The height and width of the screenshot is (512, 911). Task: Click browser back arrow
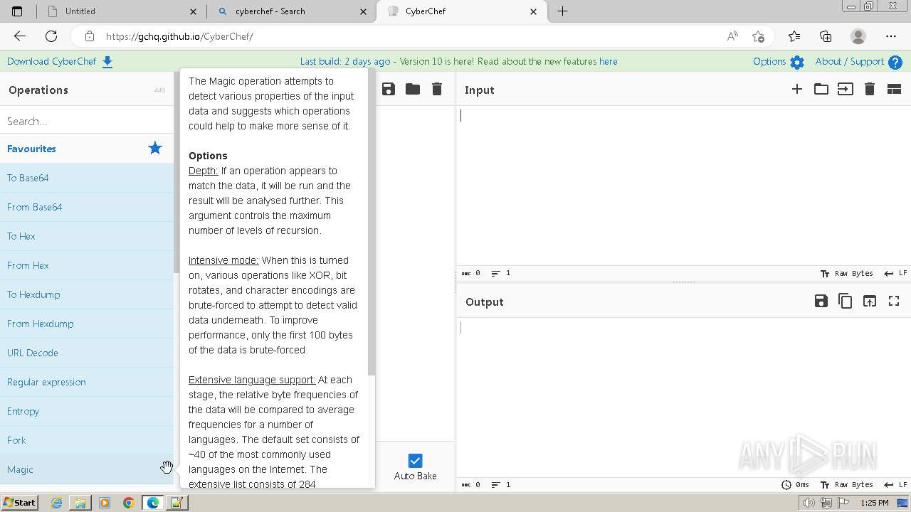[20, 36]
